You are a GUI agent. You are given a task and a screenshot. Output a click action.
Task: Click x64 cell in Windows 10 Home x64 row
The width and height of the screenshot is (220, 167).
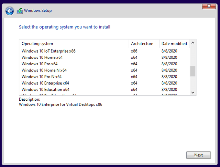point(134,57)
